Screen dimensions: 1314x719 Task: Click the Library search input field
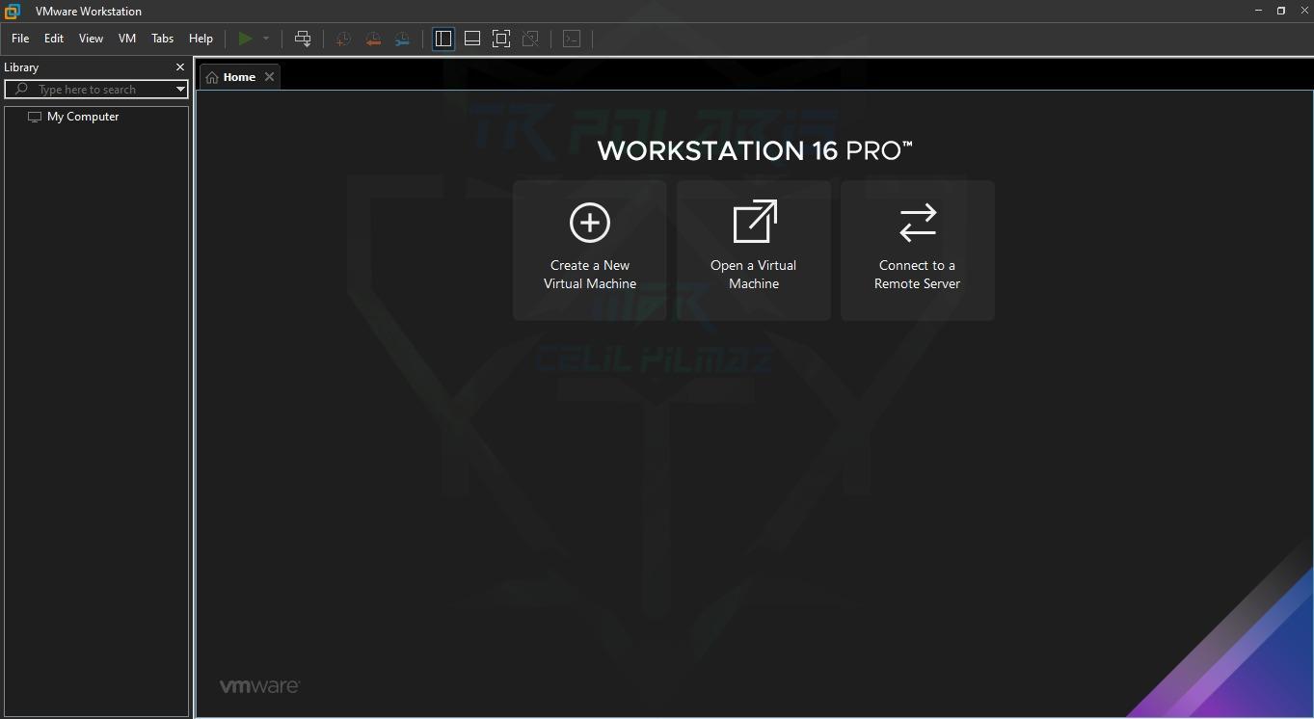96,90
